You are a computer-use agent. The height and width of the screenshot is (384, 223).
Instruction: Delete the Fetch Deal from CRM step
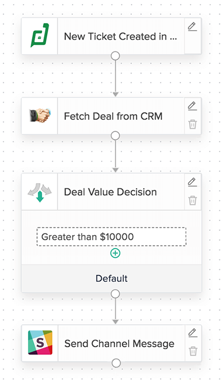coord(192,124)
